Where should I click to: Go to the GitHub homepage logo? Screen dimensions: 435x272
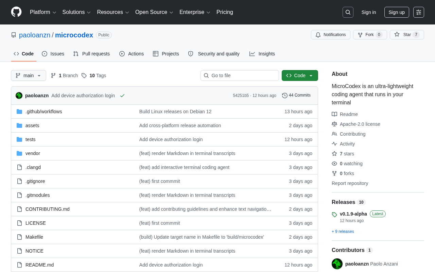point(16,12)
